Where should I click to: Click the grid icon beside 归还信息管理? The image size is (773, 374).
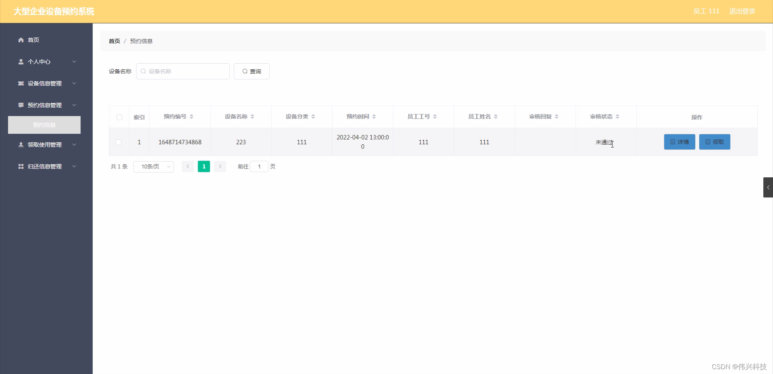(21, 166)
